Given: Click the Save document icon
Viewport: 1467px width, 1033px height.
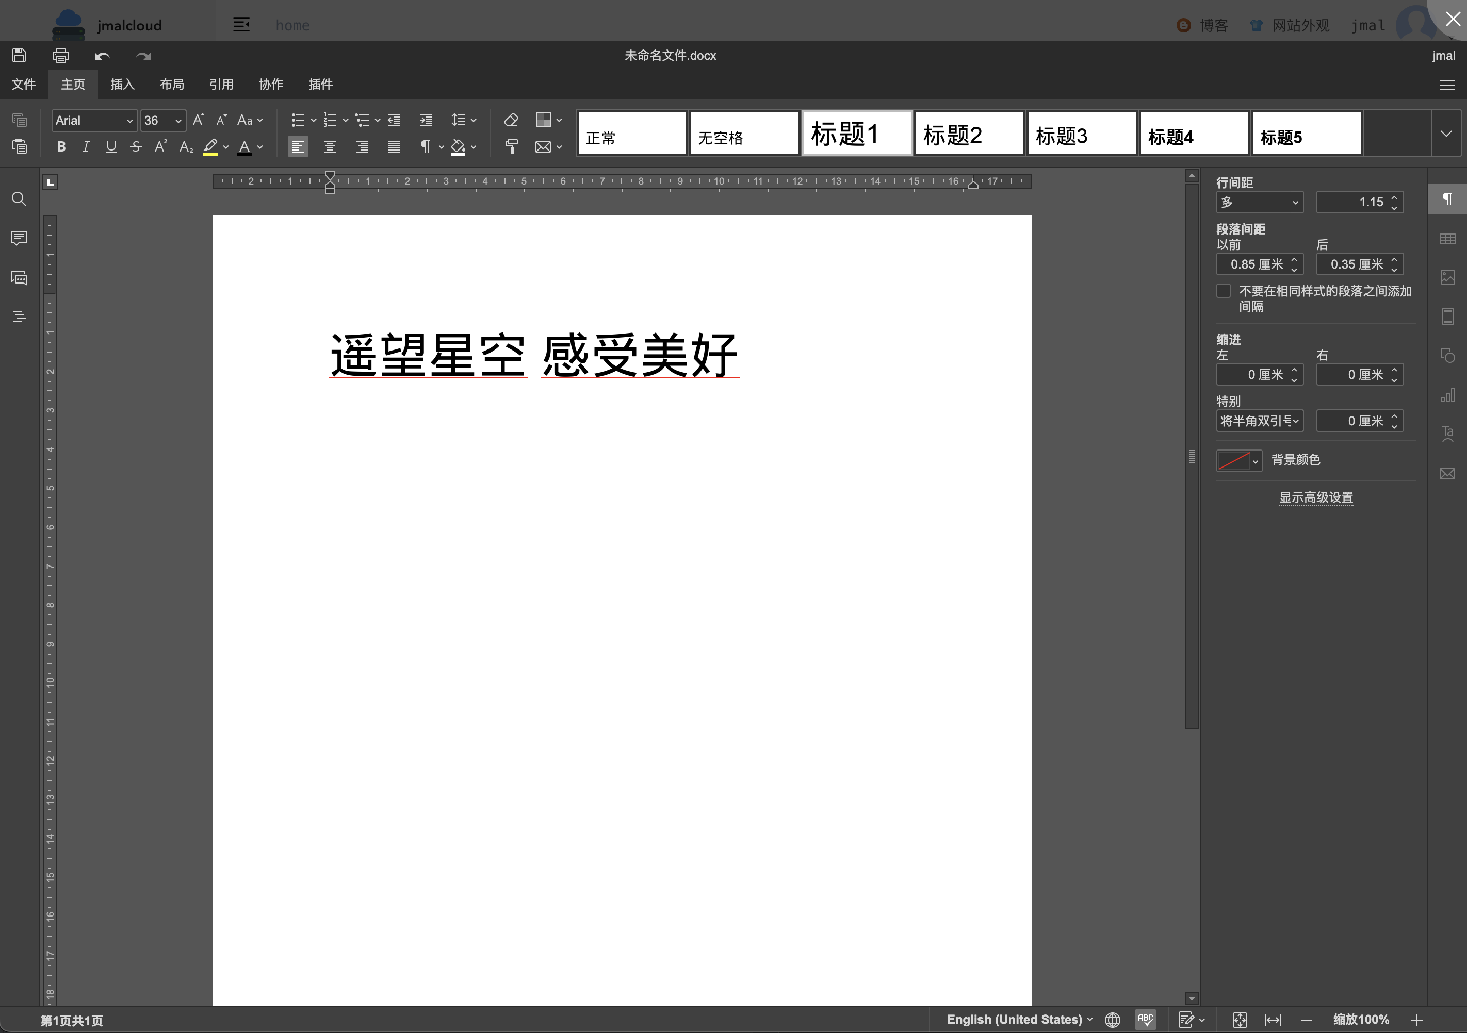Looking at the screenshot, I should (19, 56).
